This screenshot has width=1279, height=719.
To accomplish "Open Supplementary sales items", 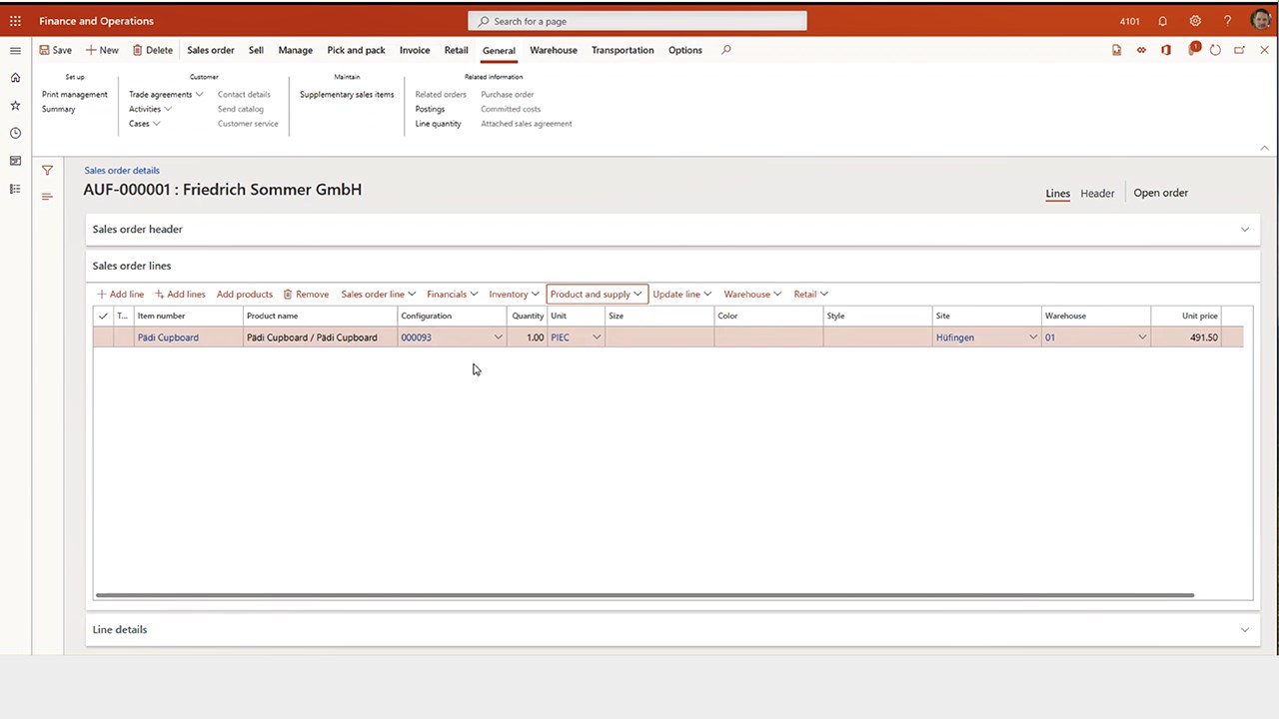I will click(x=347, y=95).
